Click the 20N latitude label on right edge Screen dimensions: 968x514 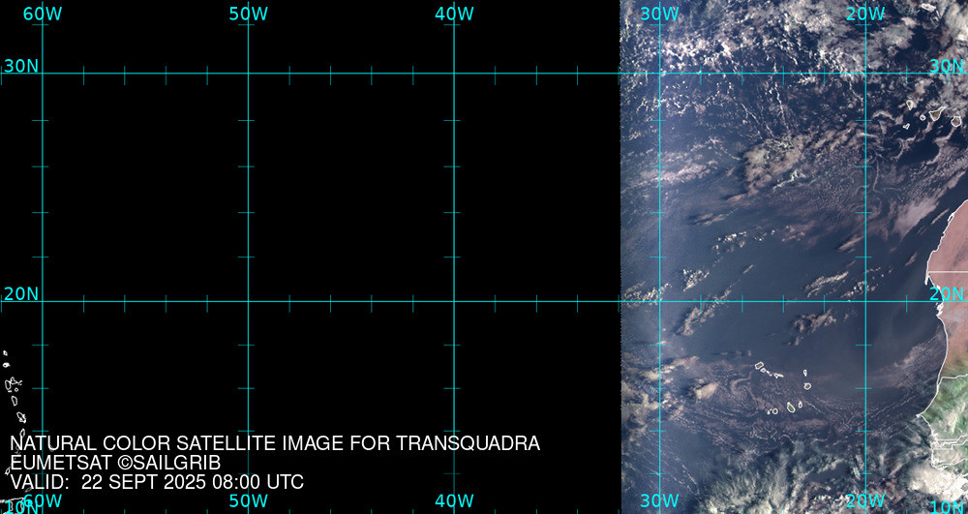[x=947, y=294]
